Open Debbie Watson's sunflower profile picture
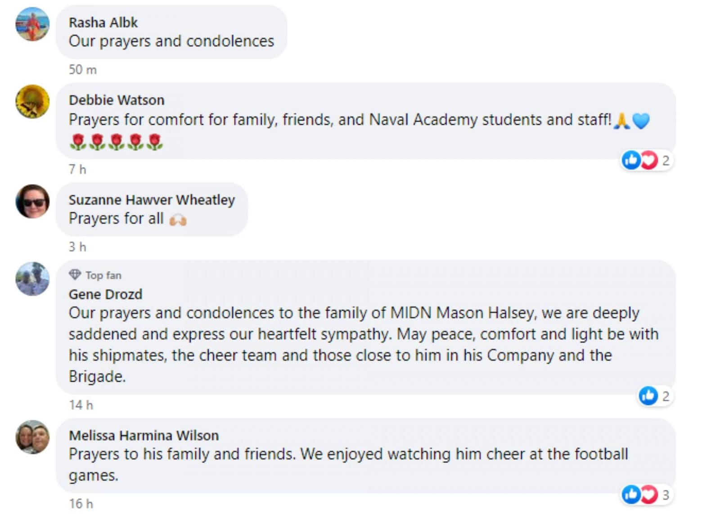The image size is (720, 514). point(32,102)
